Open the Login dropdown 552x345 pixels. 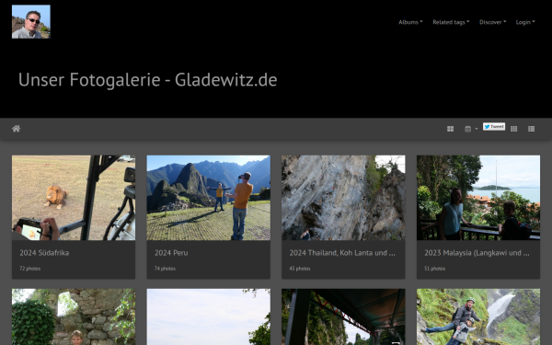(525, 22)
